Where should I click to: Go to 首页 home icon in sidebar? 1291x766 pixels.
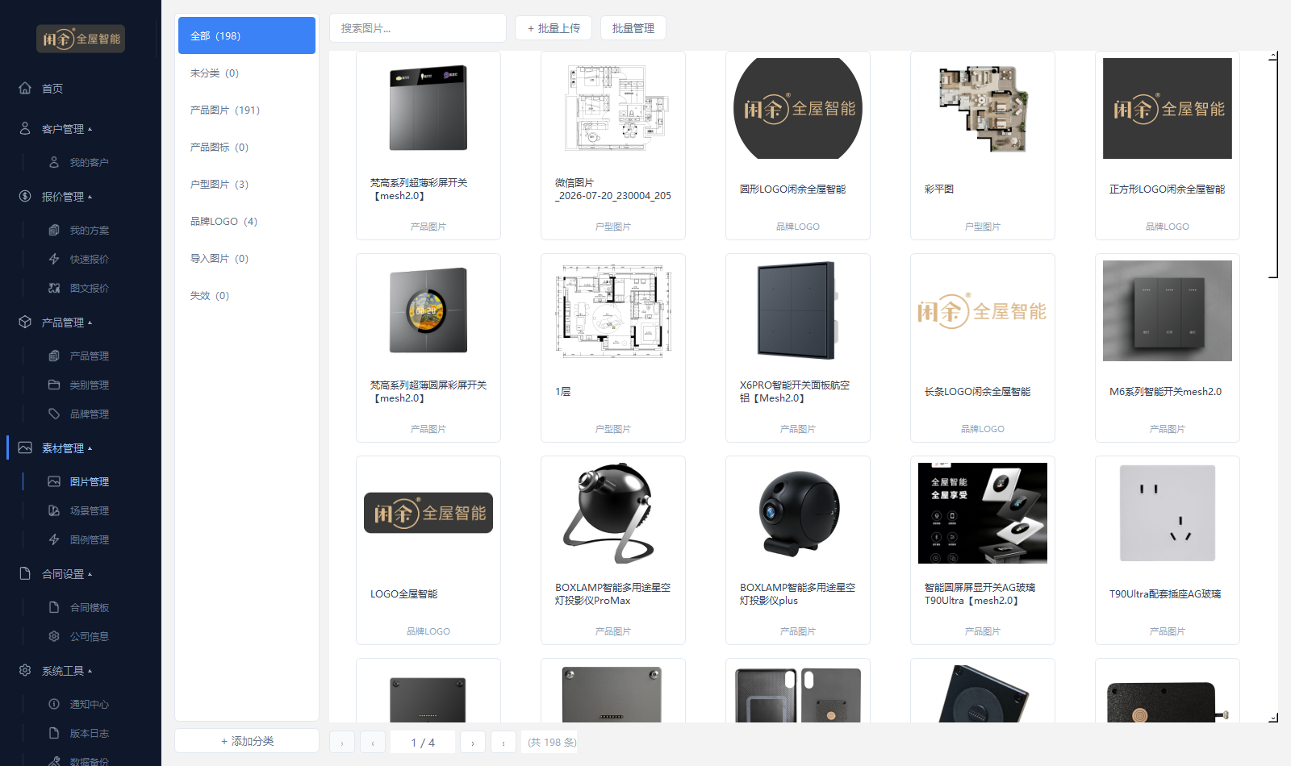click(x=25, y=88)
